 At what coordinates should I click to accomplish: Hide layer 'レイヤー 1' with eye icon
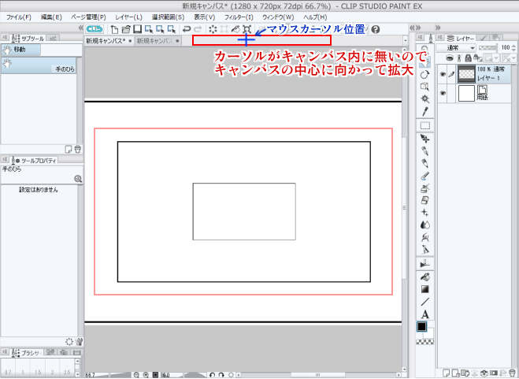pos(442,73)
